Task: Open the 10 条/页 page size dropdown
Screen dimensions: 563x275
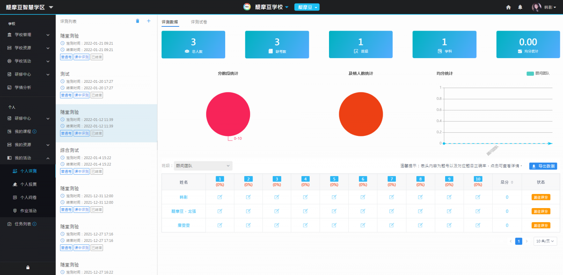Action: [x=545, y=241]
